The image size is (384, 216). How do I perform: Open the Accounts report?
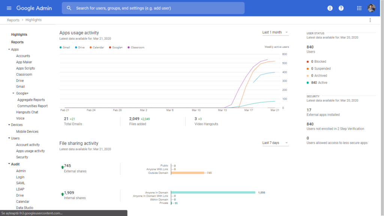(23, 56)
